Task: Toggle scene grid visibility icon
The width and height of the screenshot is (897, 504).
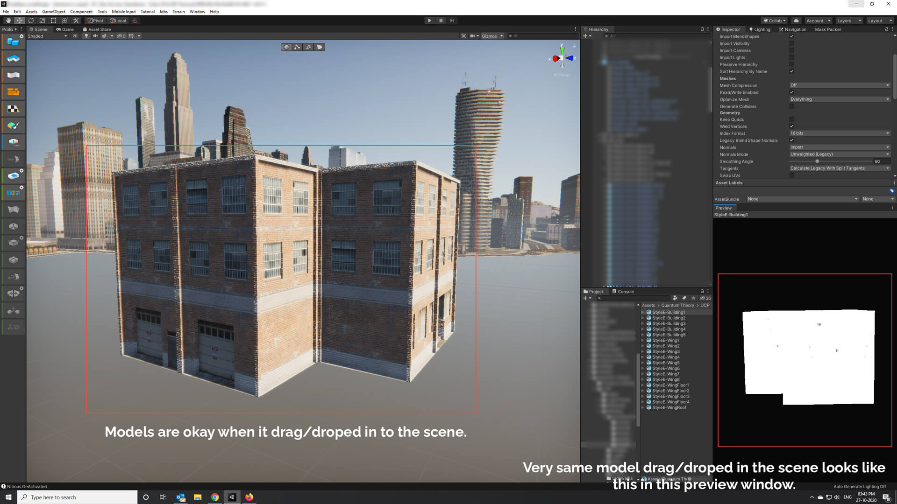Action: (131, 36)
